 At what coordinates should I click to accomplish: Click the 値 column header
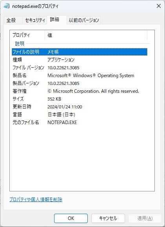point(96,35)
